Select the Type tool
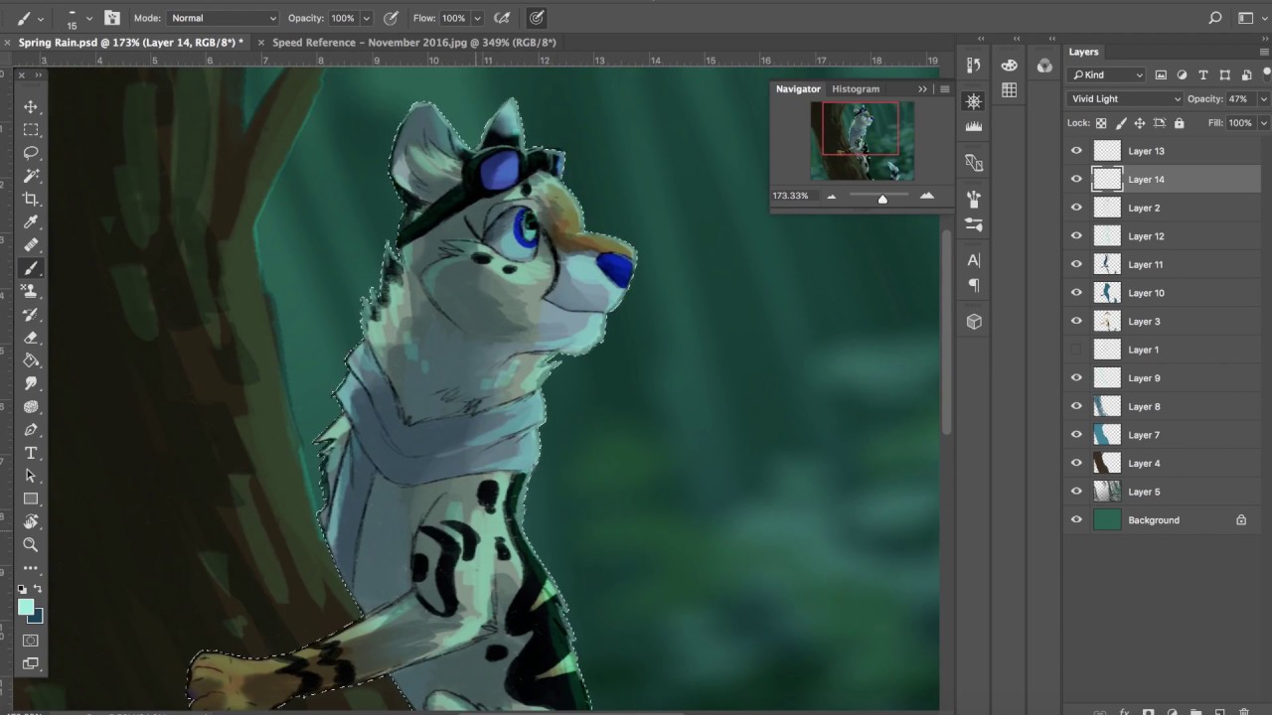Image resolution: width=1272 pixels, height=715 pixels. (x=31, y=453)
